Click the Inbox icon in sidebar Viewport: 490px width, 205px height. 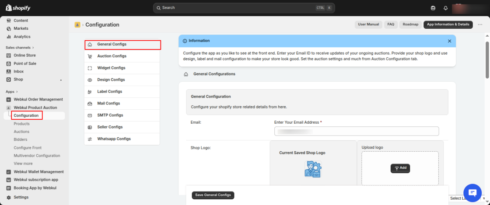(9, 71)
